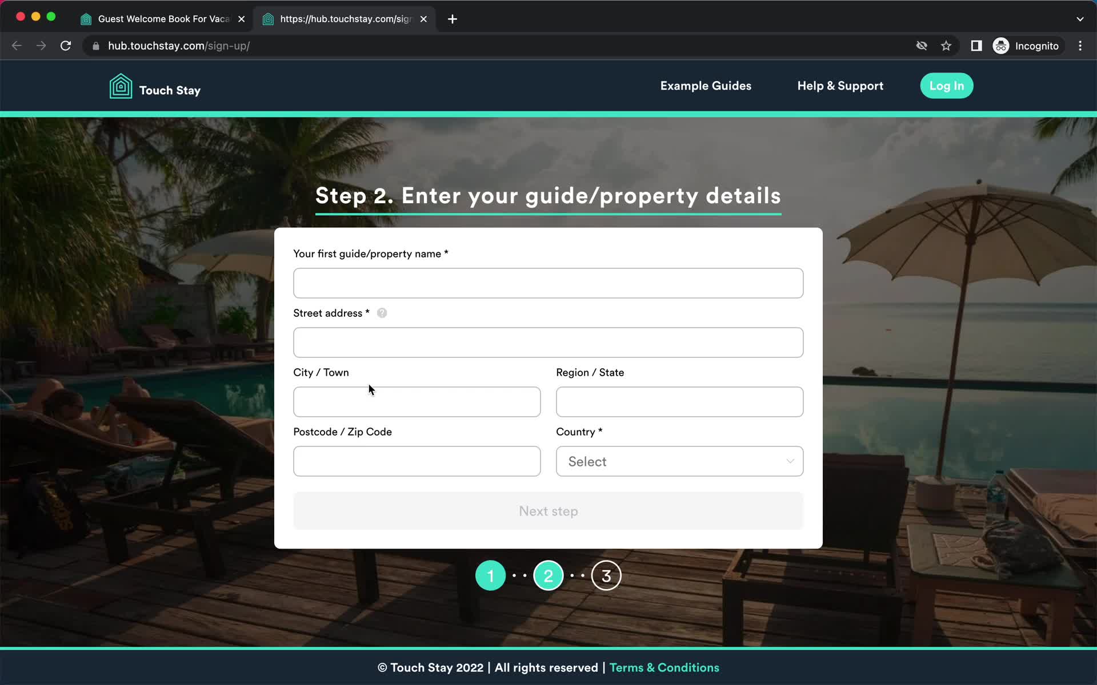Screen dimensions: 1097x685
Task: Open the Terms & Conditions link
Action: point(664,667)
